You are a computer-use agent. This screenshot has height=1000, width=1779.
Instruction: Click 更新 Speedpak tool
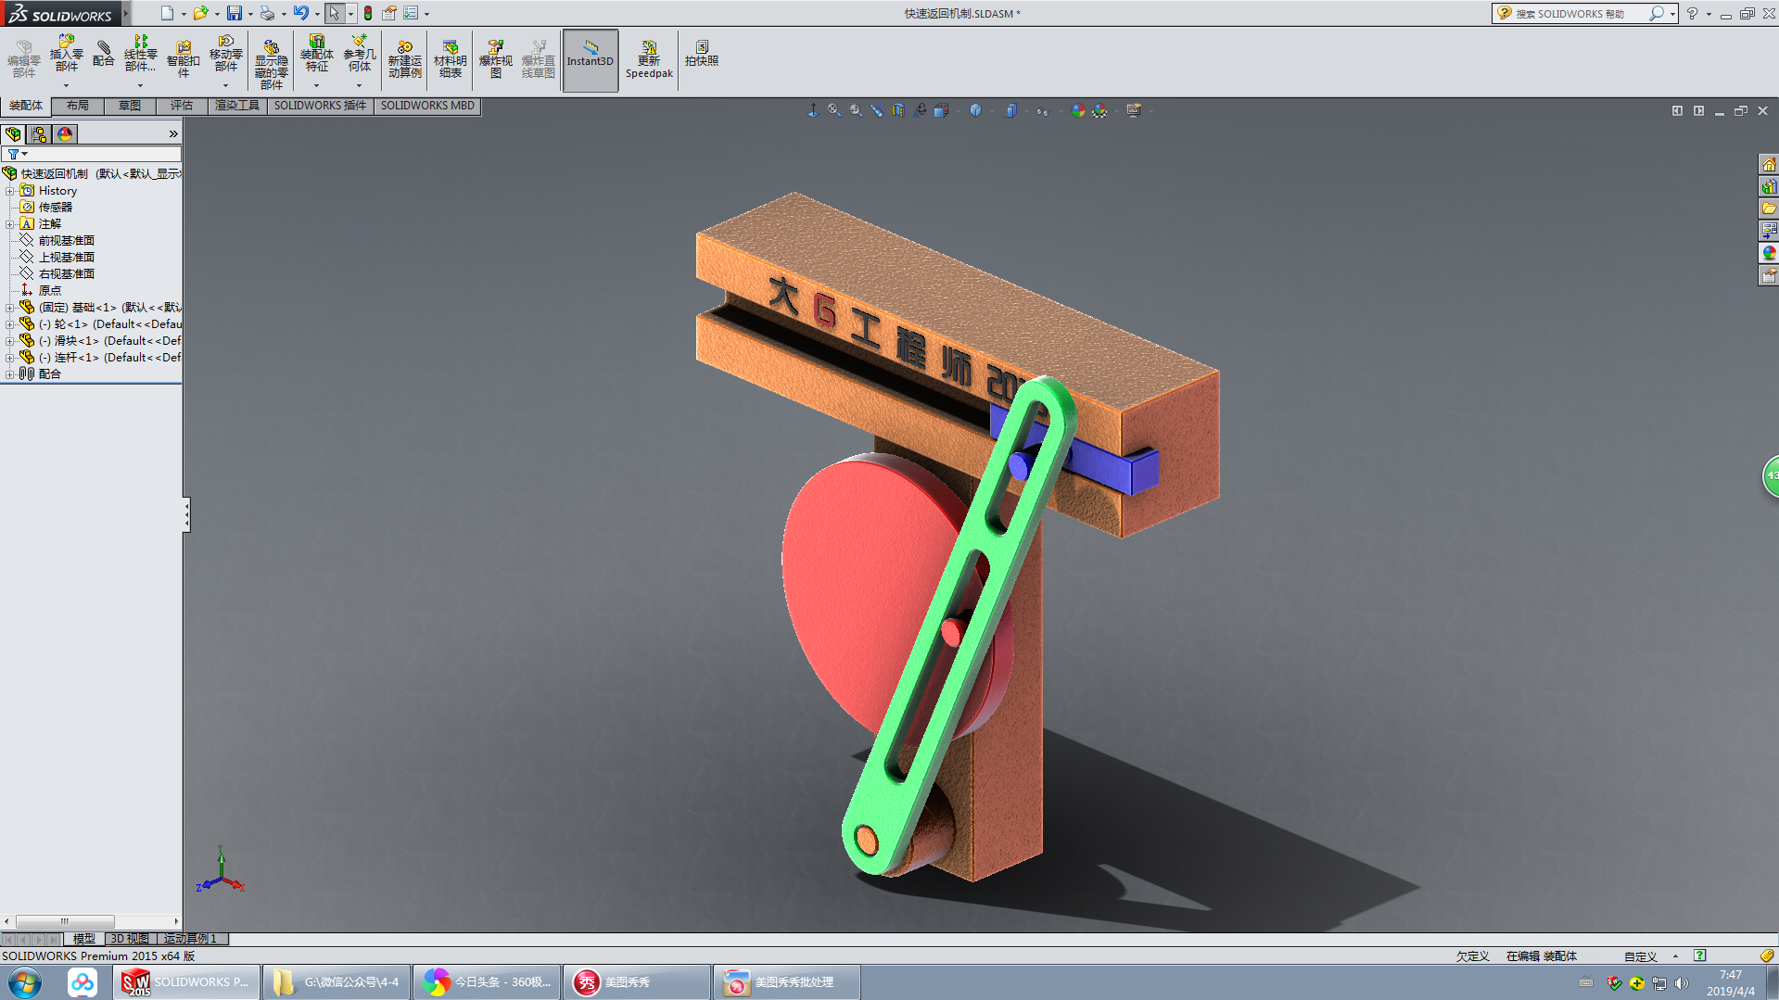pyautogui.click(x=649, y=59)
